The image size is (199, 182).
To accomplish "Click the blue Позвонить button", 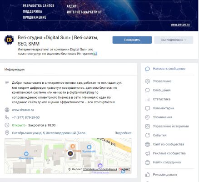I will [x=132, y=40].
